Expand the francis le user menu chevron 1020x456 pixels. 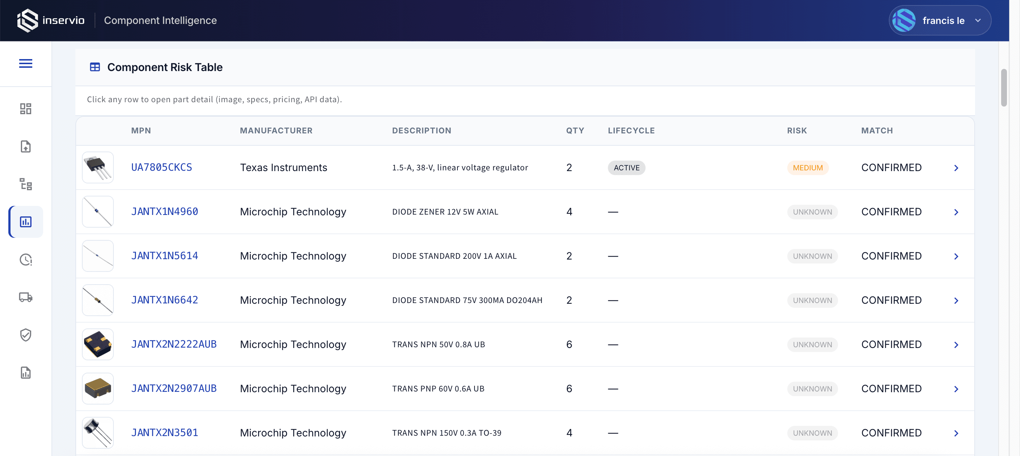click(978, 21)
